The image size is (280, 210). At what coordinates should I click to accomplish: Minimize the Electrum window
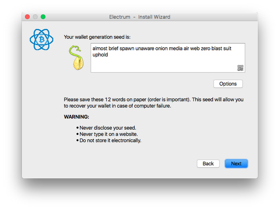pyautogui.click(x=35, y=17)
